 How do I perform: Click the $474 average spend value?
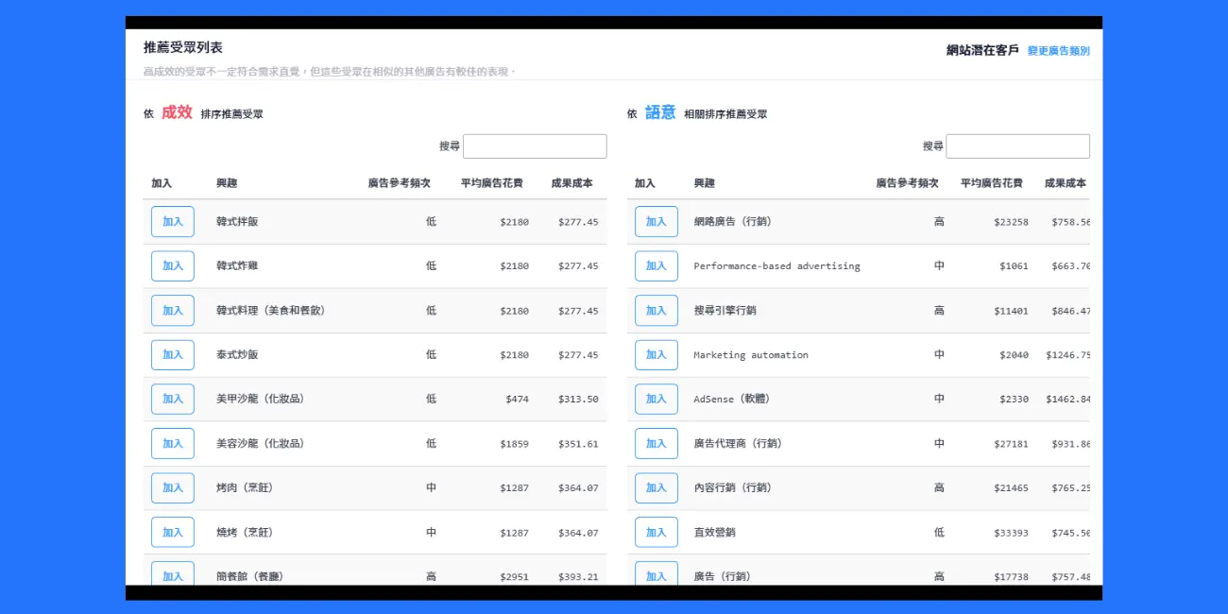pos(517,399)
